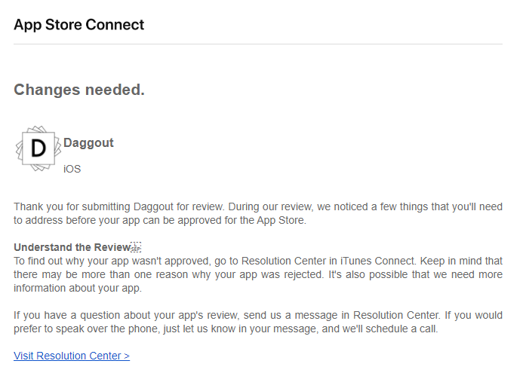Screen dimensions: 526x373
Task: Click the paragraph starting 'To find out why'
Action: tap(258, 274)
